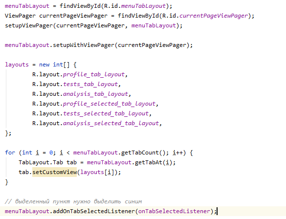The width and height of the screenshot is (286, 219).
Task: Click setupViewPager method call
Action: (x=29, y=25)
